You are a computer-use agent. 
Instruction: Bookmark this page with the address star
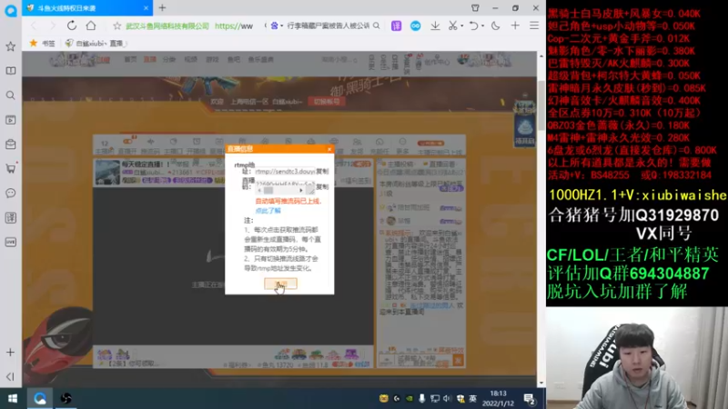coord(117,26)
